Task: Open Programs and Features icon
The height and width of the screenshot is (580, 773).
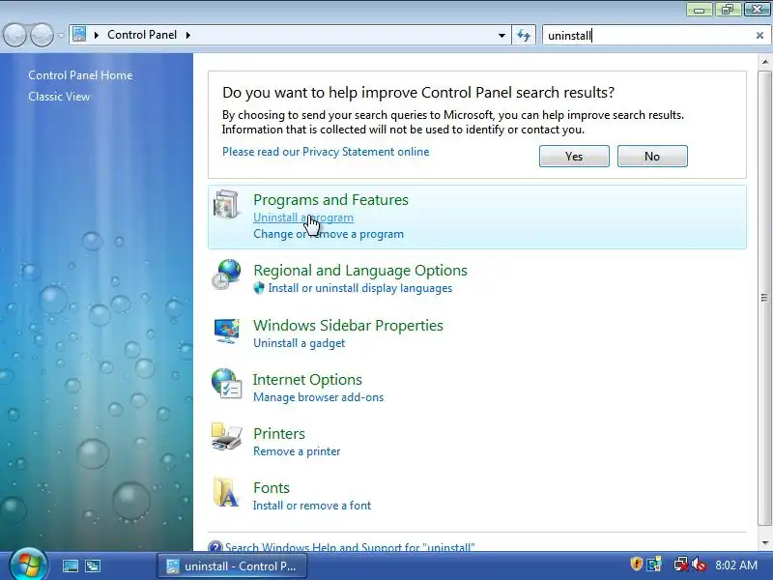Action: 226,204
